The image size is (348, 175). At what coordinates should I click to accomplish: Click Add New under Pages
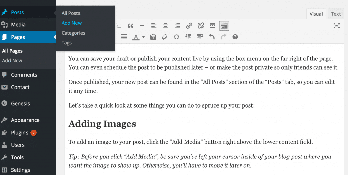click(x=12, y=60)
